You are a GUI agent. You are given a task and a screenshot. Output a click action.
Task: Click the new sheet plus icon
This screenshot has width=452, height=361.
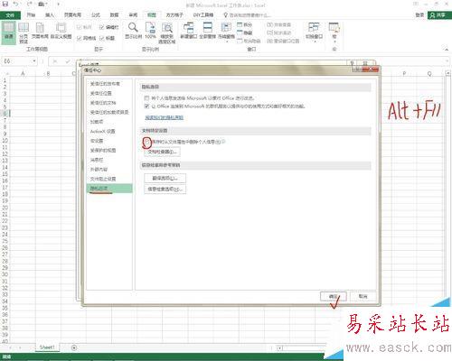(74, 347)
